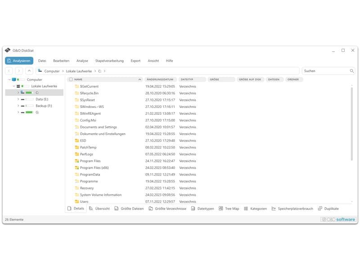Switch to the Dateitypen tab
This screenshot has height=270, width=360.
pos(202,209)
